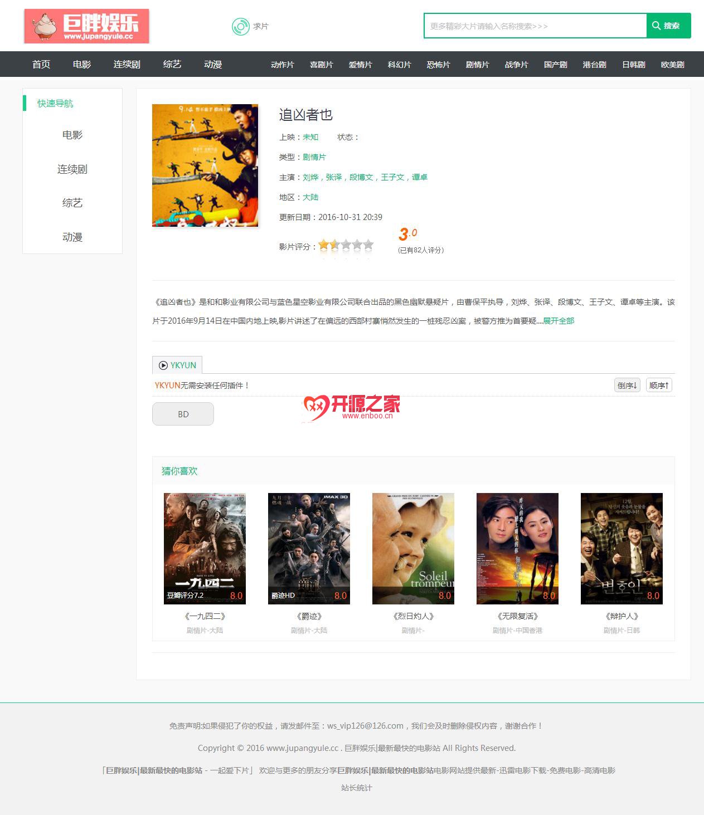Open 辩护人 poster thumbnail

622,549
